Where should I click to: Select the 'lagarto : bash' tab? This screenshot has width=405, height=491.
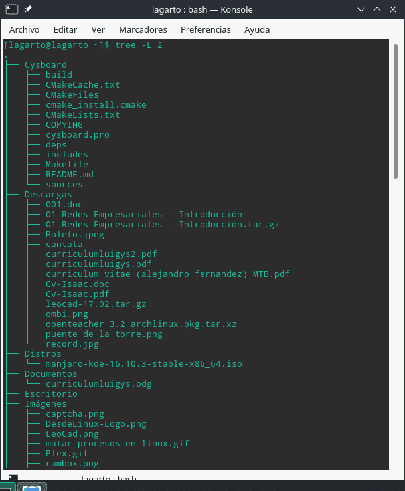(108, 479)
